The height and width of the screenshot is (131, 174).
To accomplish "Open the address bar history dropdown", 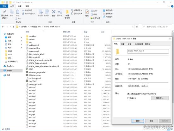I will [132, 27].
